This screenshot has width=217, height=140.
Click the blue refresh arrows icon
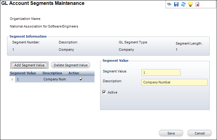(183, 5)
